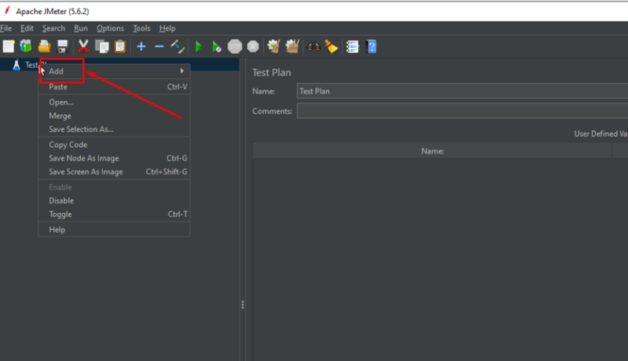Select Disable in the context menu
Image resolution: width=628 pixels, height=361 pixels.
point(114,201)
